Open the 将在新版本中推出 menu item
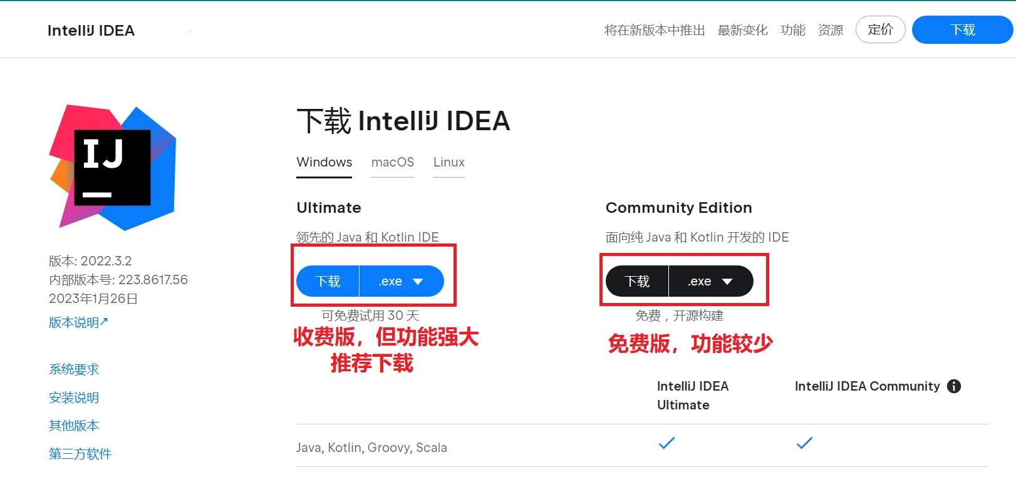The image size is (1016, 477). (655, 30)
